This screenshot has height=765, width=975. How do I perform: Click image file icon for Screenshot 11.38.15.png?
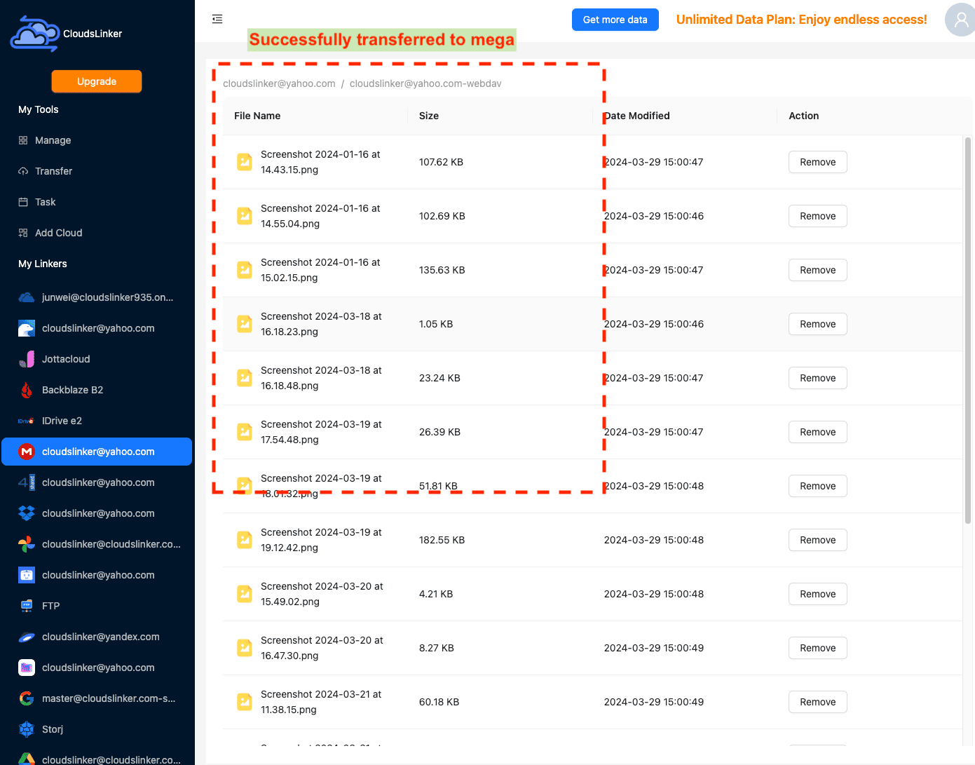point(245,702)
